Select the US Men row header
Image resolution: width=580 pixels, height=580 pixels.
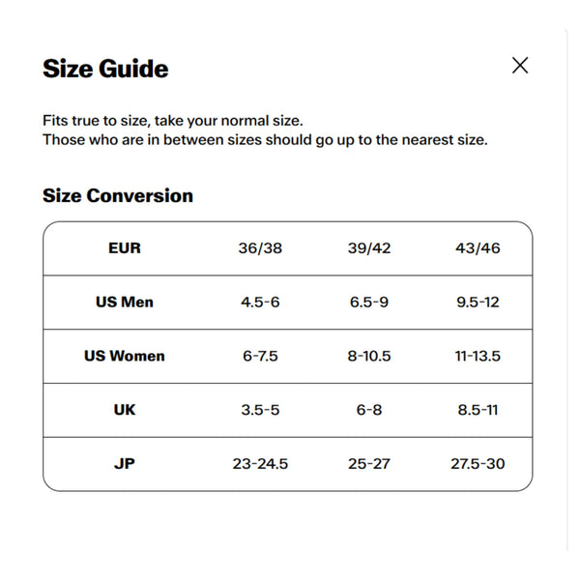125,303
